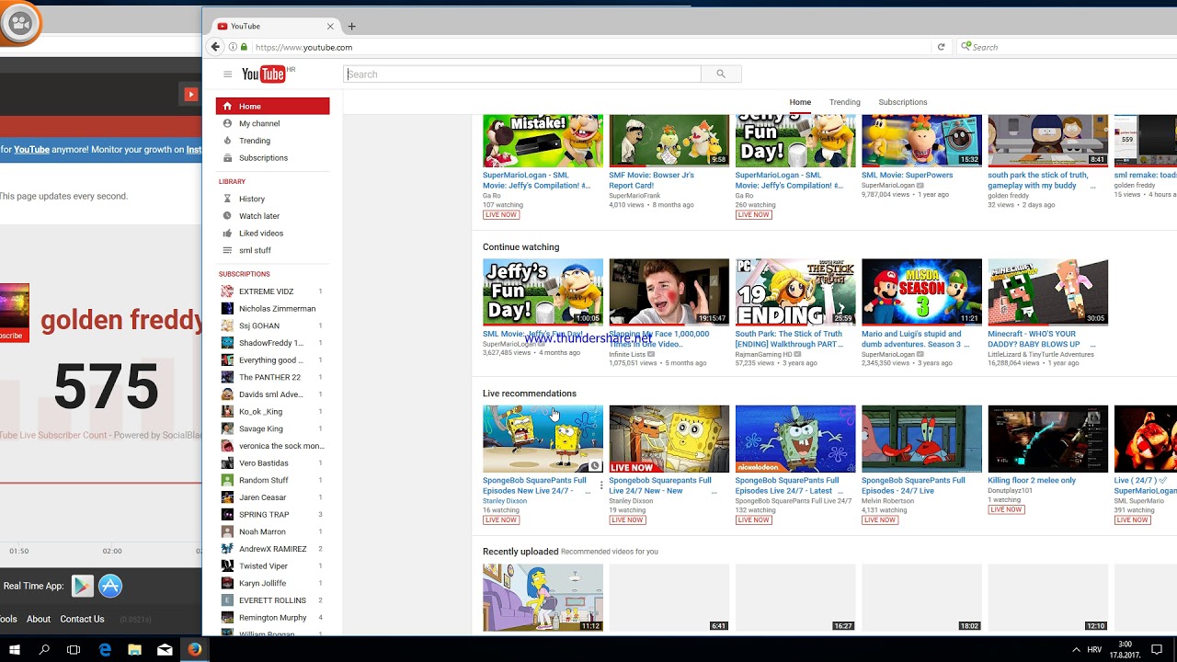Image resolution: width=1177 pixels, height=662 pixels.
Task: Open the notification action center icon
Action: point(1159,649)
